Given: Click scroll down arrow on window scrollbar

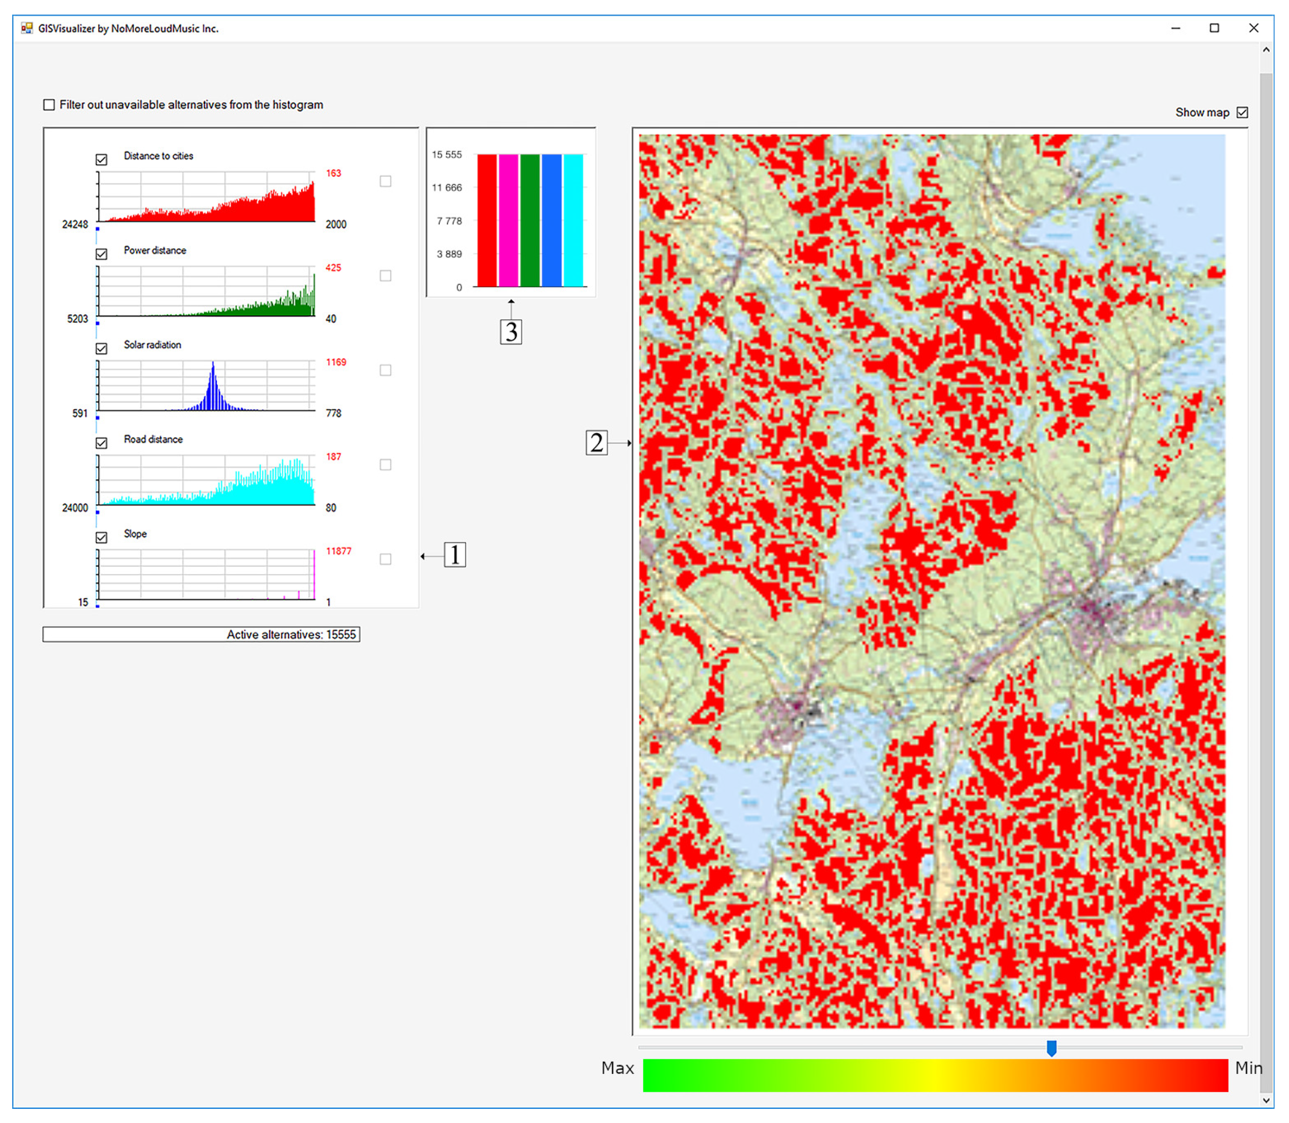Looking at the screenshot, I should click(1267, 1101).
